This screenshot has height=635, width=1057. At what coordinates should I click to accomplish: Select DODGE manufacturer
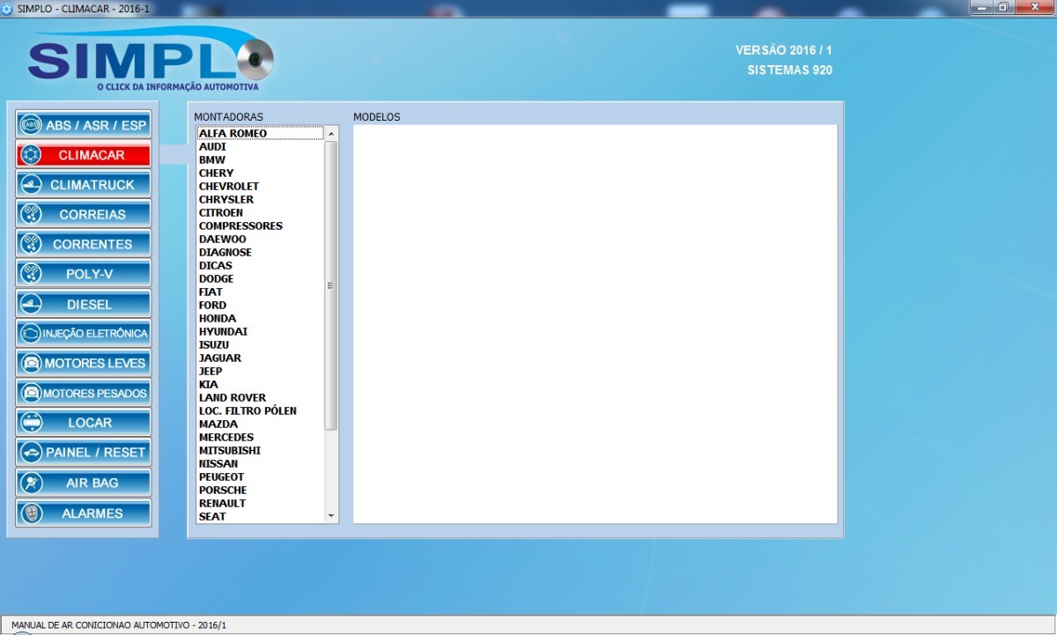click(x=260, y=278)
